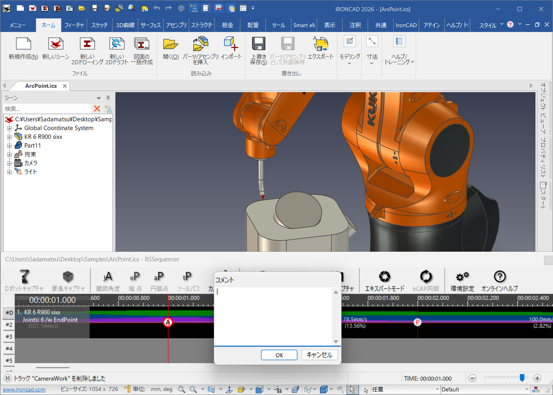Screen dimensions: 553x395
Task: Click キャンセル in the コメント dialog
Action: (319, 355)
